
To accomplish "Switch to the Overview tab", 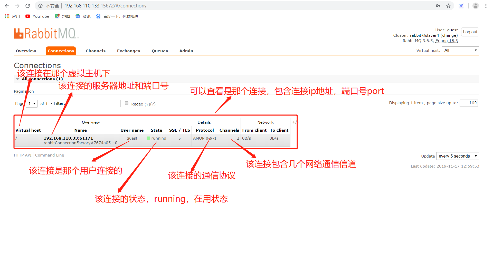I will tap(26, 51).
